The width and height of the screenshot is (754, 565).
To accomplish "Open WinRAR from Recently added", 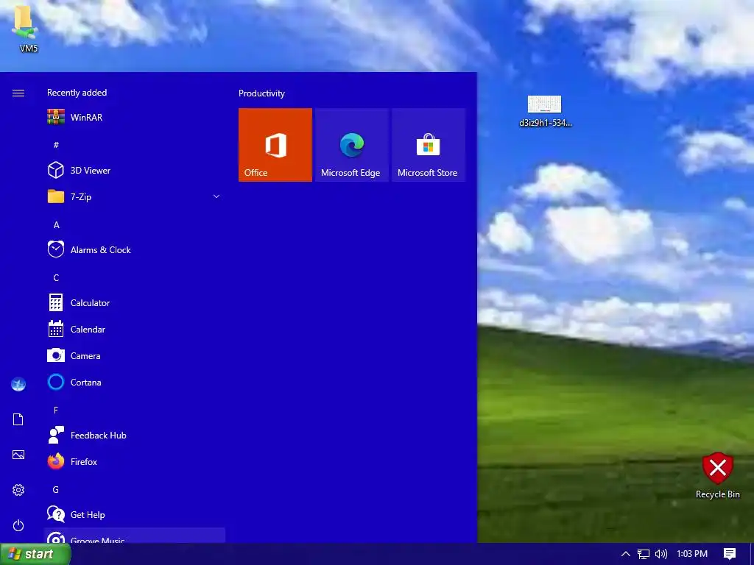I will click(135, 117).
